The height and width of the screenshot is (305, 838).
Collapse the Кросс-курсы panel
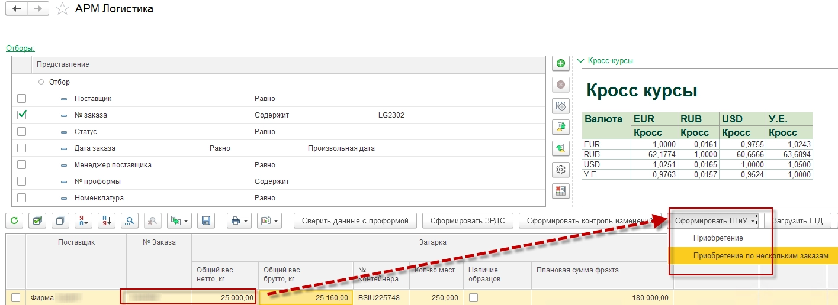[582, 61]
